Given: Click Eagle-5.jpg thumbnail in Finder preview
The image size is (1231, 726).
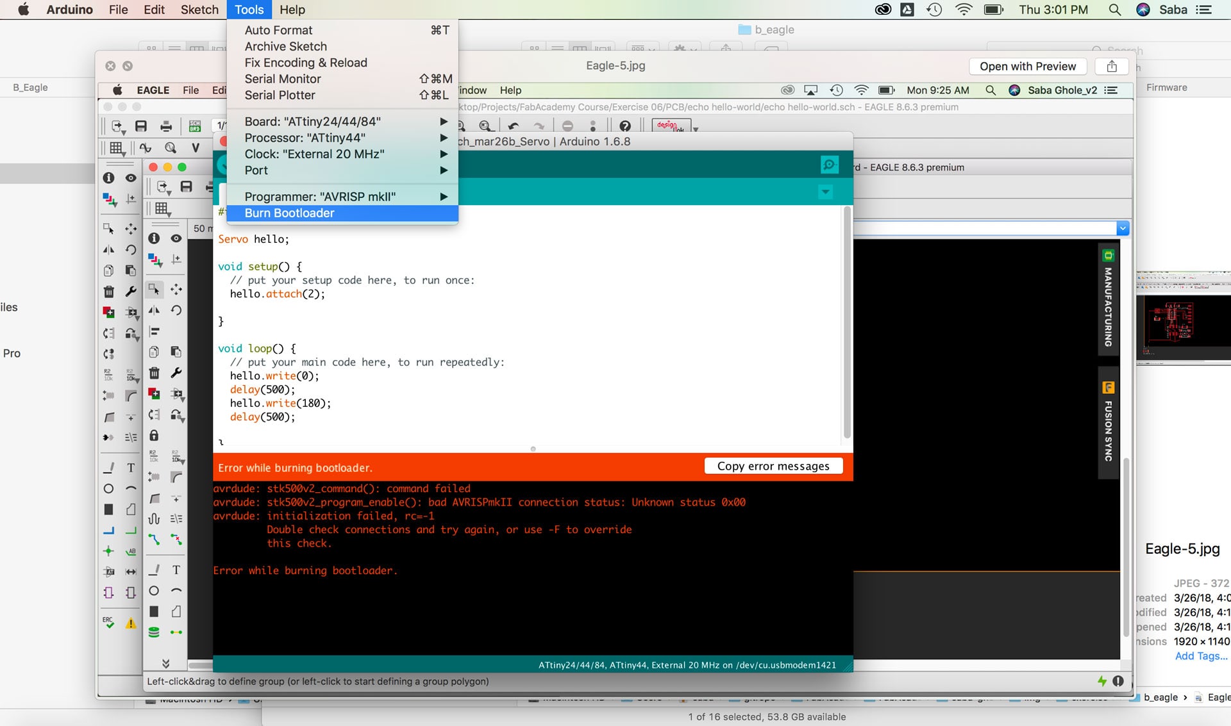Looking at the screenshot, I should (x=1184, y=318).
